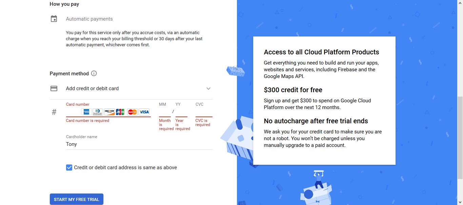This screenshot has width=463, height=205.
Task: Click the Automatic payments calendar icon
Action: pyautogui.click(x=54, y=19)
